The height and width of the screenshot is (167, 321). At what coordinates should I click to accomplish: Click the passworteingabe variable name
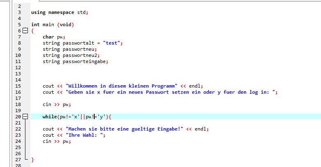pyautogui.click(x=84, y=61)
